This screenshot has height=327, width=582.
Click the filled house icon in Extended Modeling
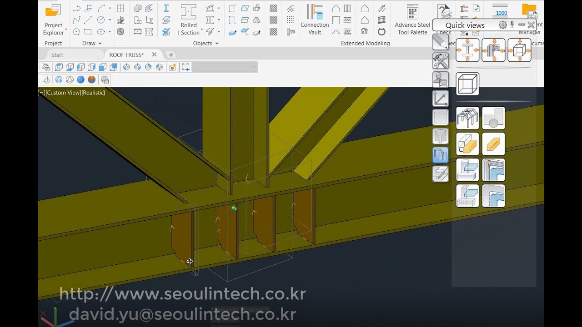[x=365, y=32]
